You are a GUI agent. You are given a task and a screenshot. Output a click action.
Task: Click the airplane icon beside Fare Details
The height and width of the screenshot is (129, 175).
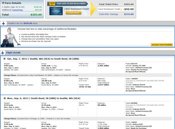click(3, 3)
